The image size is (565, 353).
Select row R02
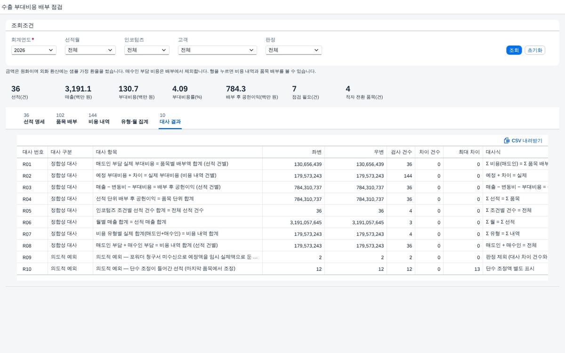pyautogui.click(x=282, y=176)
